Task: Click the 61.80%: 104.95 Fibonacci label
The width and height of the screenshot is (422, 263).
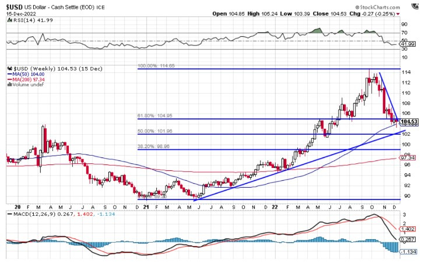Action: 153,115
